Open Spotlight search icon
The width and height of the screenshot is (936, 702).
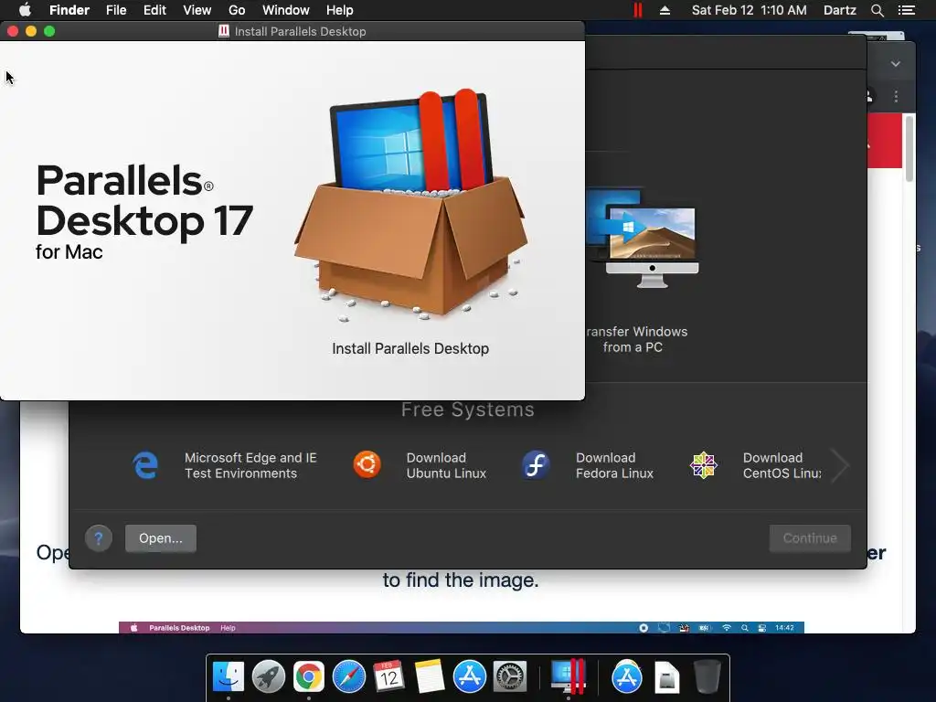(877, 10)
